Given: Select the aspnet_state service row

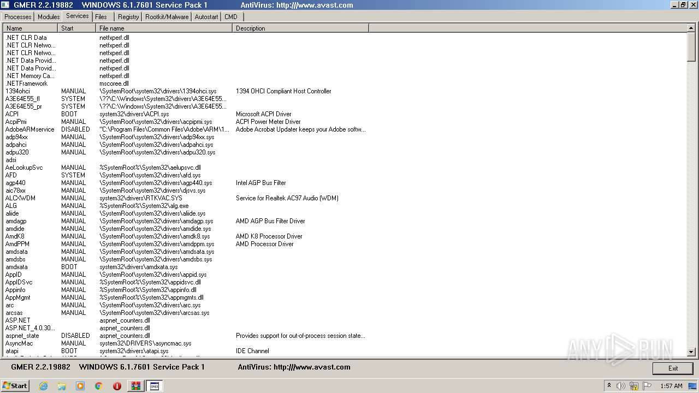Looking at the screenshot, I should pyautogui.click(x=345, y=336).
